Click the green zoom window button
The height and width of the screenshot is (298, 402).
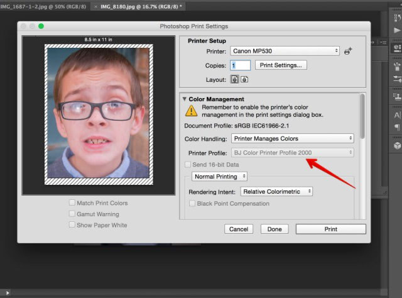coord(41,26)
